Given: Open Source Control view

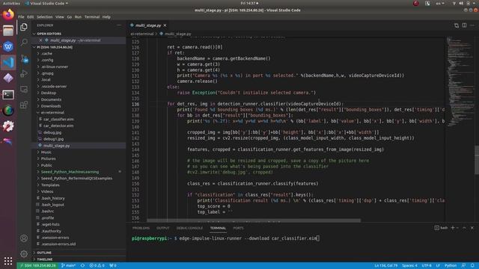Looking at the screenshot, I should 25,58.
